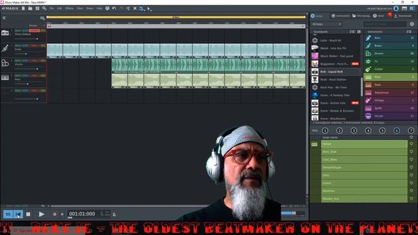This screenshot has height=235, width=418.
Task: Toggle loop playback mode button
Action: (8, 214)
